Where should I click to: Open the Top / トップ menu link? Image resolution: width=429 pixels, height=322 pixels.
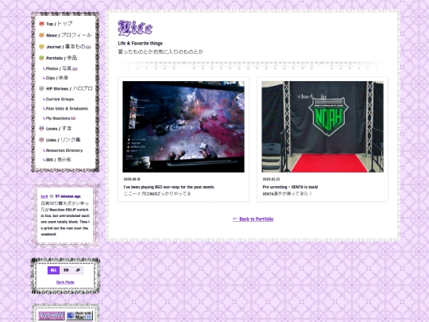tap(60, 24)
